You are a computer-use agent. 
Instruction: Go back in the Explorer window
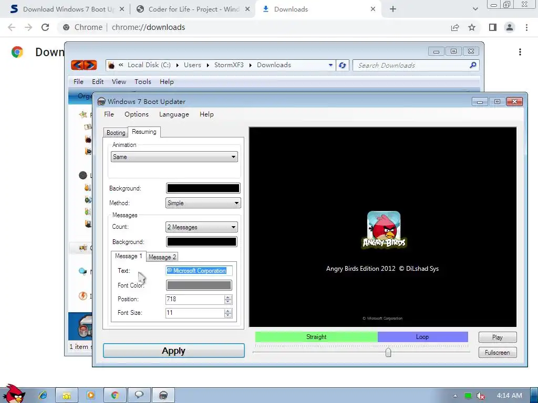(x=78, y=65)
